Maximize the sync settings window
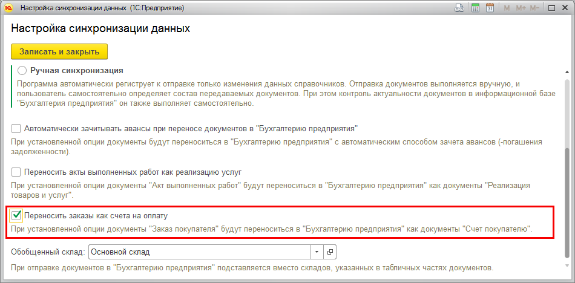 tap(551, 8)
